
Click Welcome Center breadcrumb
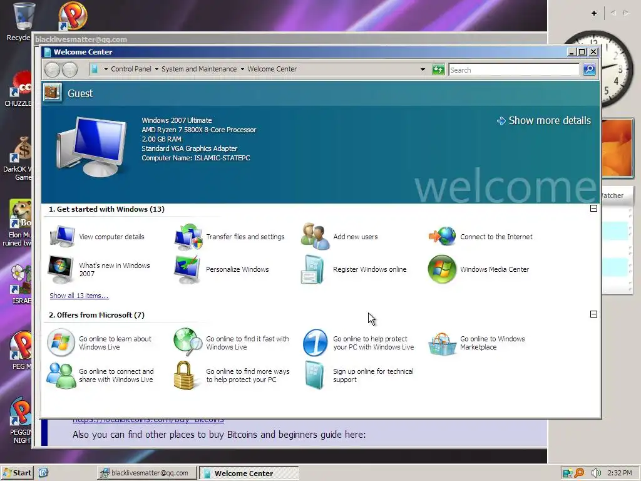tap(272, 69)
